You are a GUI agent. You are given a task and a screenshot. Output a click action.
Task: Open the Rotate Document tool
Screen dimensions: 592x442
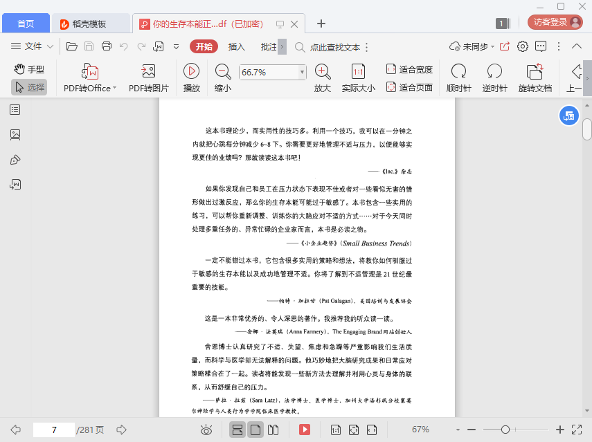(535, 78)
